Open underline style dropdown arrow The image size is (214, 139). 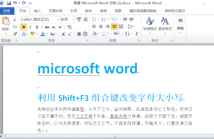(x=42, y=27)
